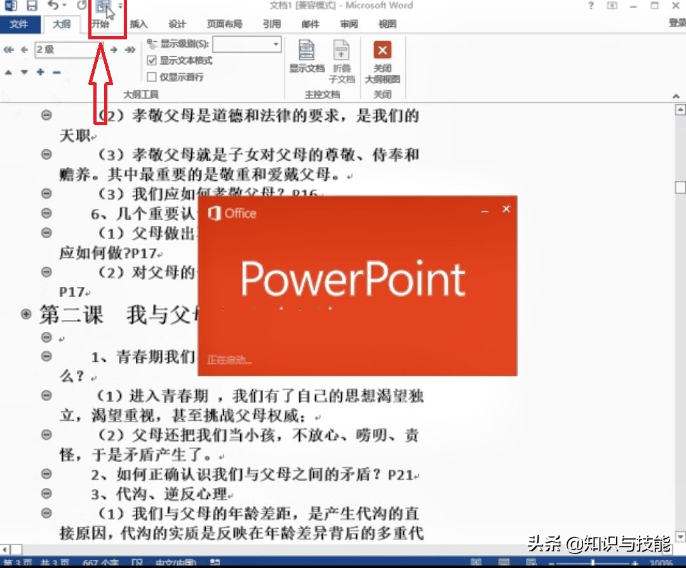Expand outline item with blue plus
686x568 pixels.
point(41,72)
